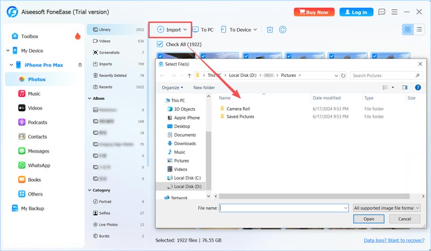Click Open button in file dialog
The height and width of the screenshot is (251, 431).
coord(369,219)
